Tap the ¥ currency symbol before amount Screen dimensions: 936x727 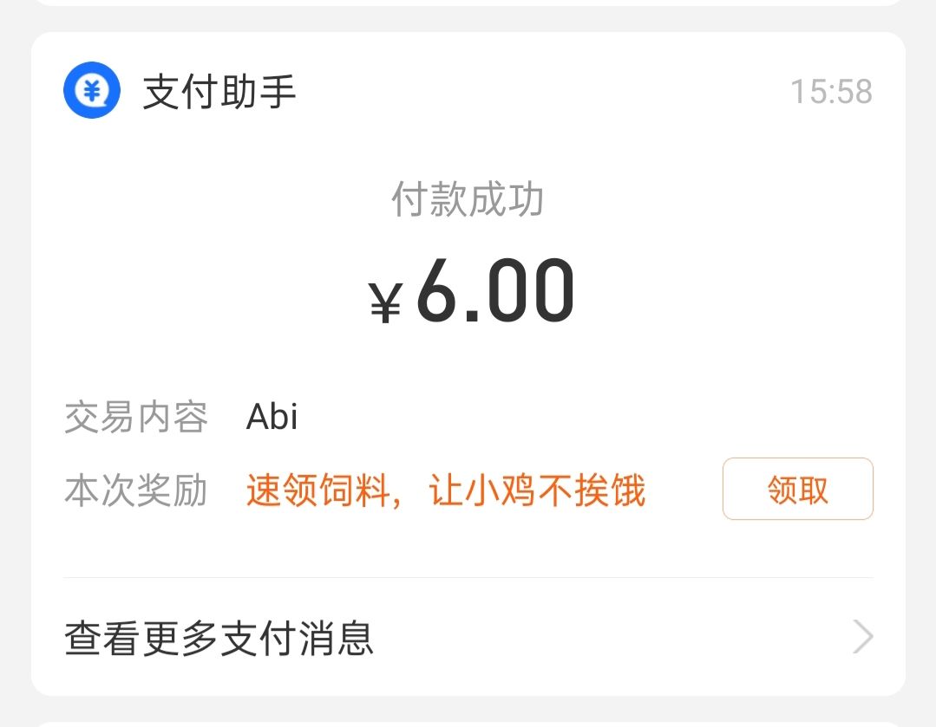click(x=385, y=302)
